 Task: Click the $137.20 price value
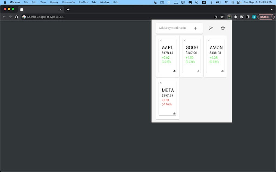click(x=191, y=53)
